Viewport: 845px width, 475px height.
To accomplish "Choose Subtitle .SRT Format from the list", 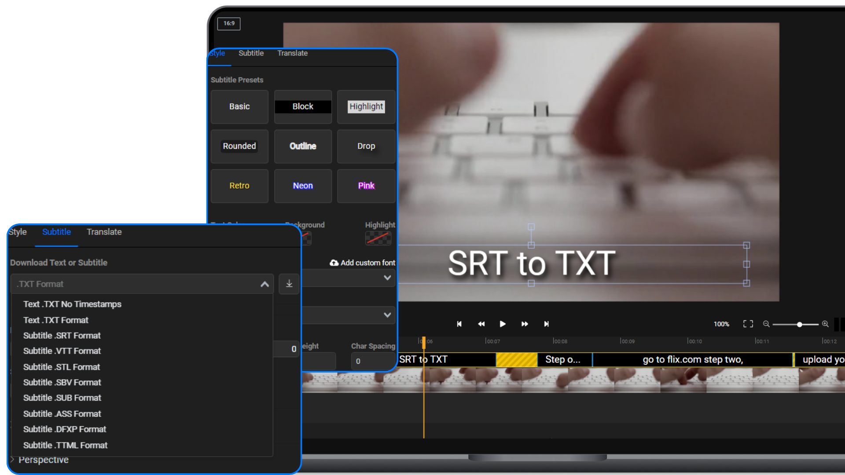I will (x=62, y=335).
